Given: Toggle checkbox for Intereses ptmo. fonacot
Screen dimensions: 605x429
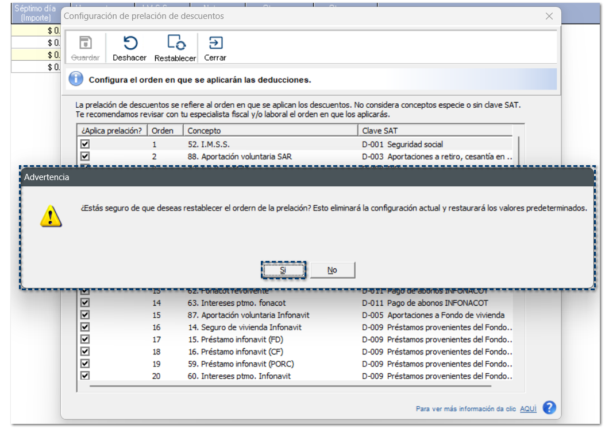Looking at the screenshot, I should pos(85,302).
